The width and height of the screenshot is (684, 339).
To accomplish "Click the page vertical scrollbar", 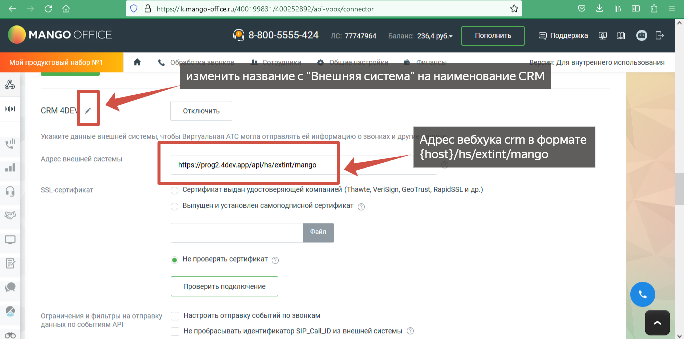I will coord(679,189).
